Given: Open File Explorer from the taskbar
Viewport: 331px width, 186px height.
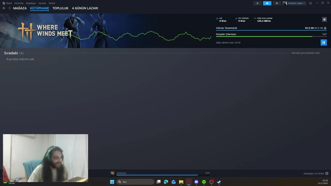Looking at the screenshot, I should coord(181,182).
